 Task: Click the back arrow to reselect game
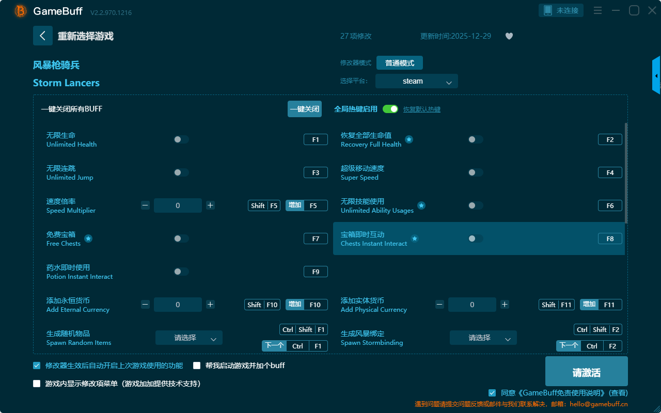coord(42,36)
